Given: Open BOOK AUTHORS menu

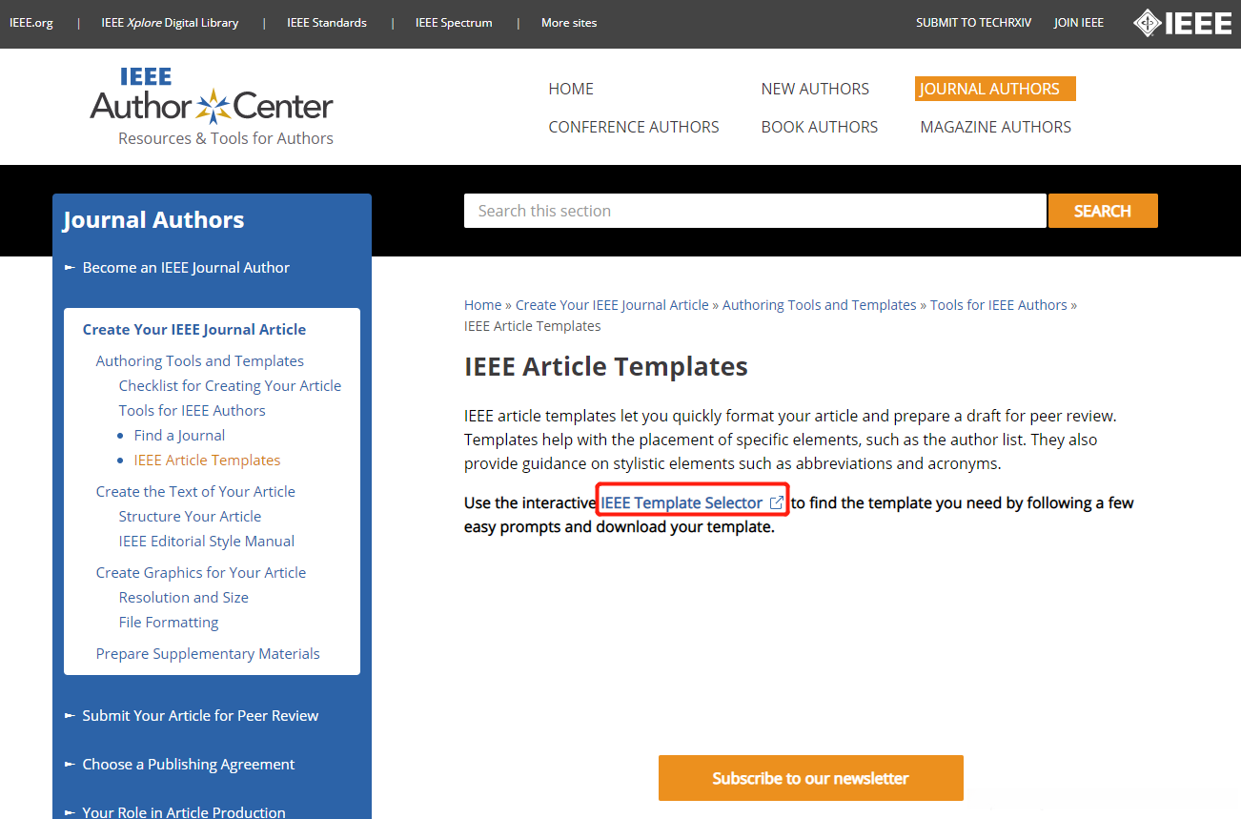Looking at the screenshot, I should [820, 127].
